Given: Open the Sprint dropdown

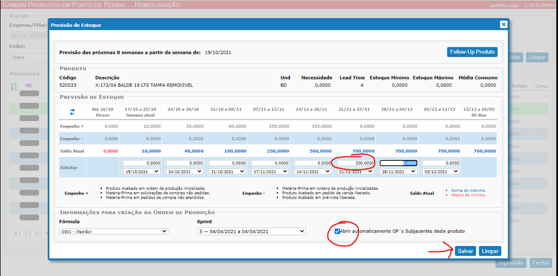Looking at the screenshot, I should tap(251, 231).
